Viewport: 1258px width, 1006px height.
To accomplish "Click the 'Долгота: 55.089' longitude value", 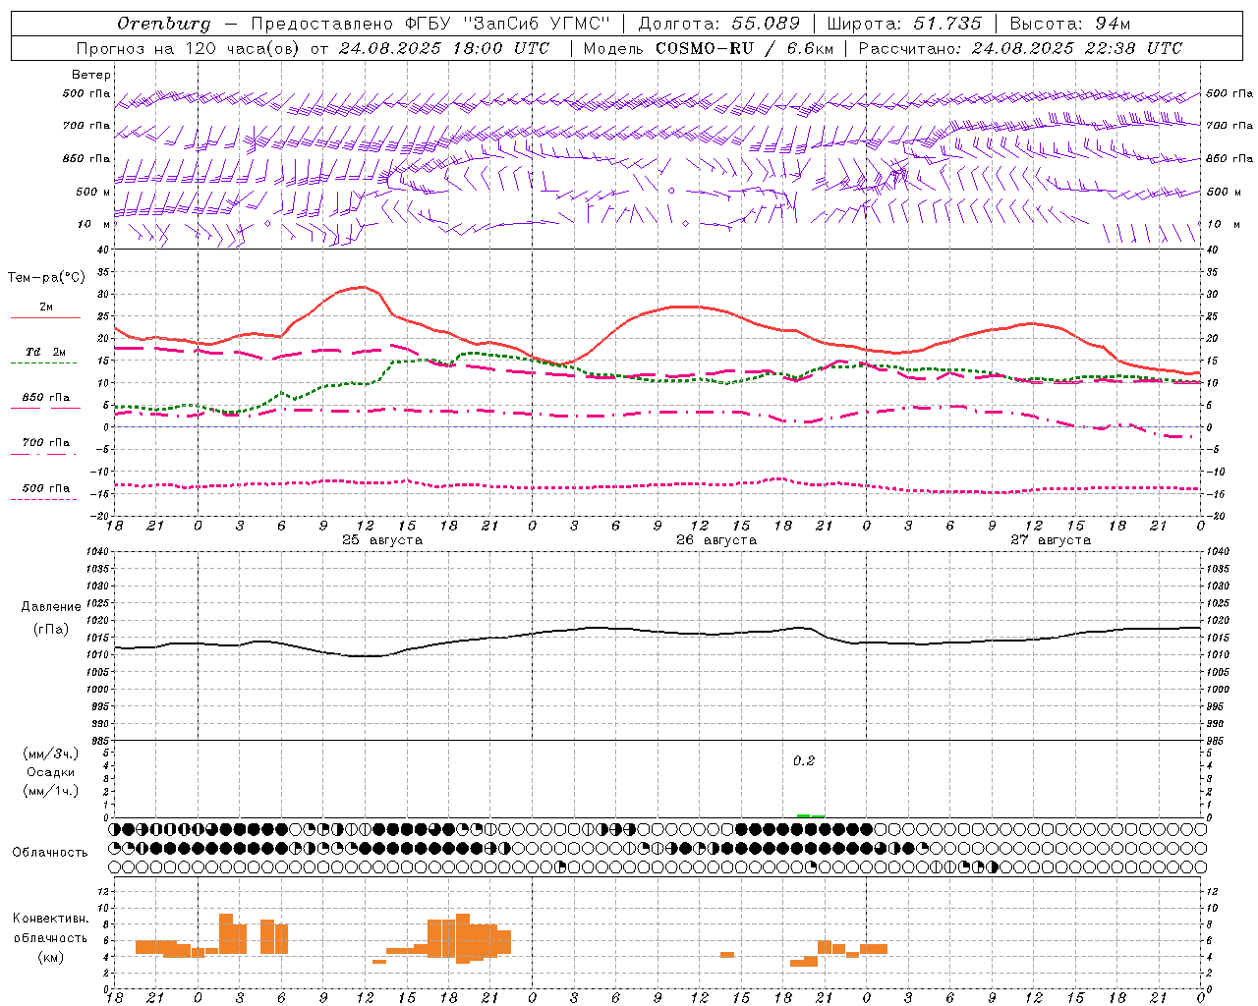I will point(719,24).
